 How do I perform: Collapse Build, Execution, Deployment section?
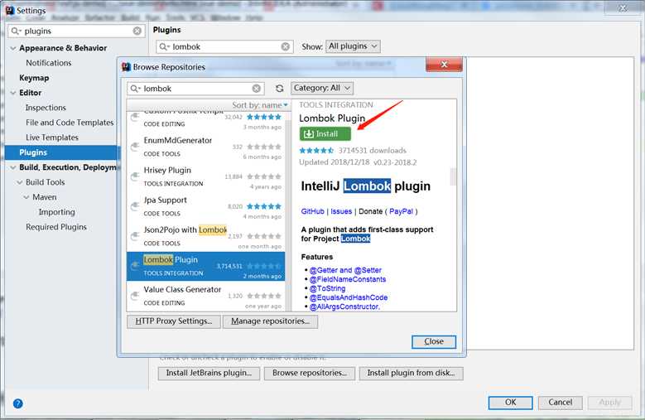click(x=13, y=167)
